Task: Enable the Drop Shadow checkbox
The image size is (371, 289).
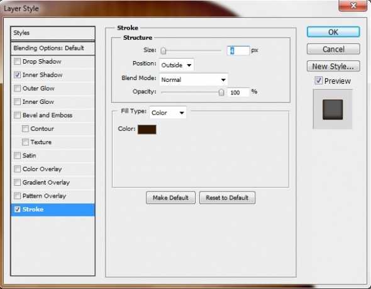Action: (x=17, y=62)
